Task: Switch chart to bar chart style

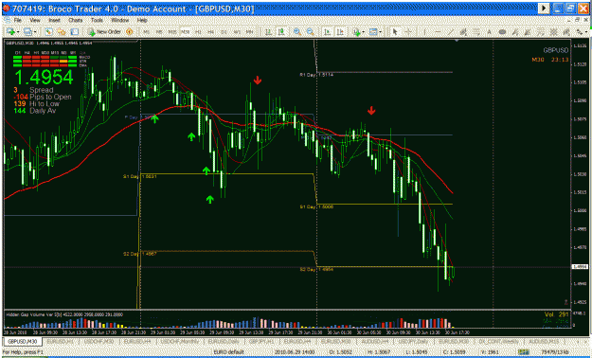Action: pos(268,32)
